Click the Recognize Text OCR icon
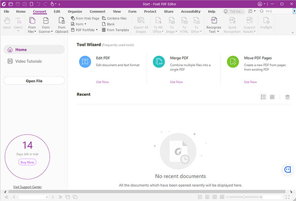This screenshot has width=296, height=201. pyautogui.click(x=214, y=20)
